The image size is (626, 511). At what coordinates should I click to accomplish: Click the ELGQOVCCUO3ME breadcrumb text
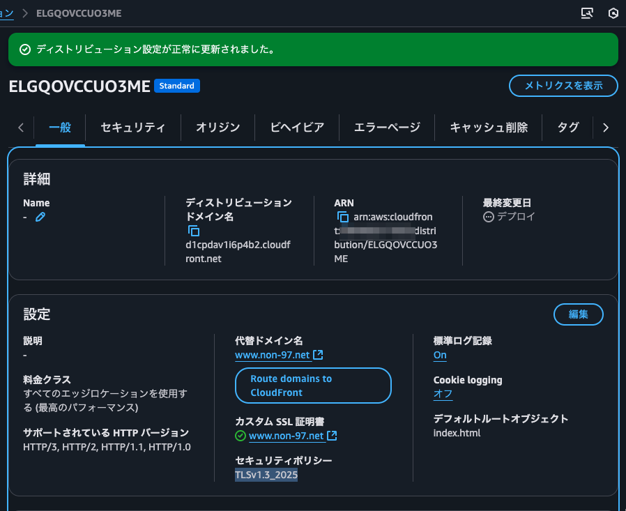pyautogui.click(x=79, y=13)
